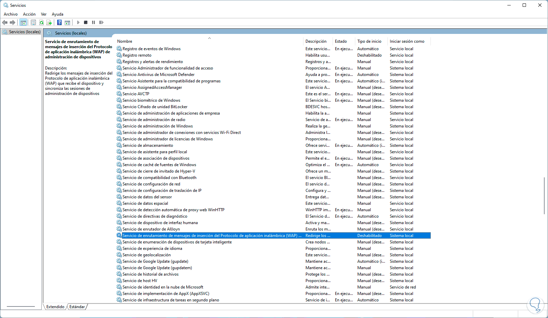Select Registro de eventos de Windows service
The height and width of the screenshot is (318, 548).
point(151,49)
